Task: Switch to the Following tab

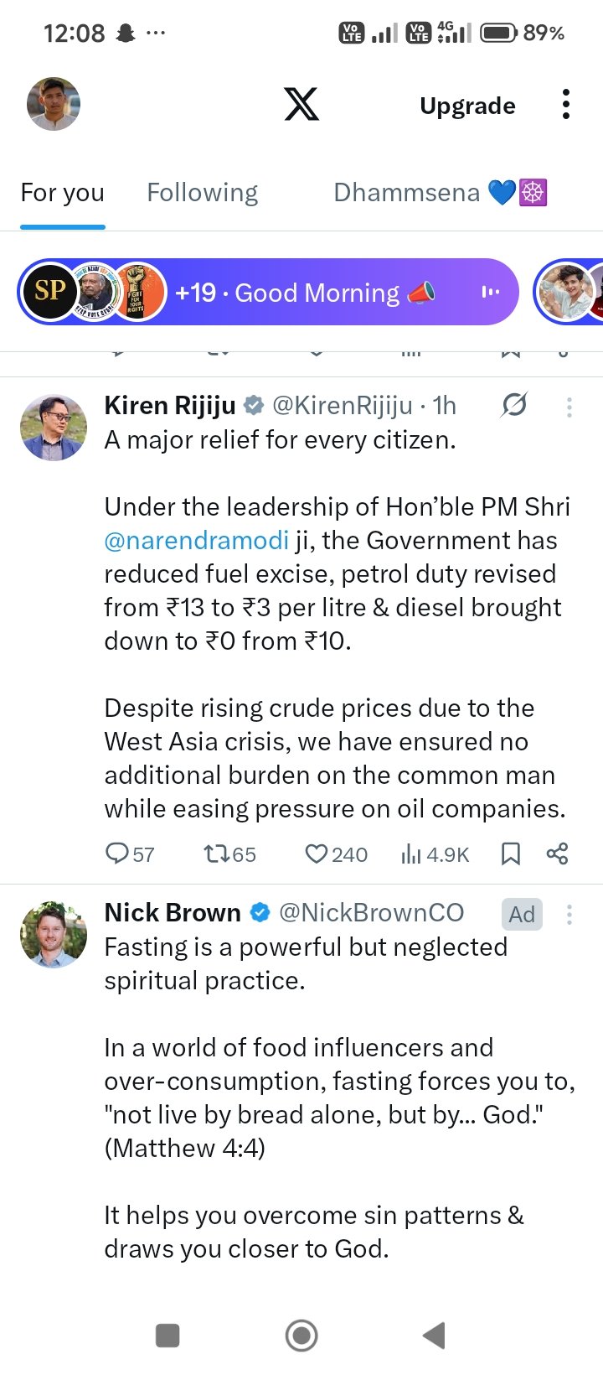Action: click(x=202, y=193)
